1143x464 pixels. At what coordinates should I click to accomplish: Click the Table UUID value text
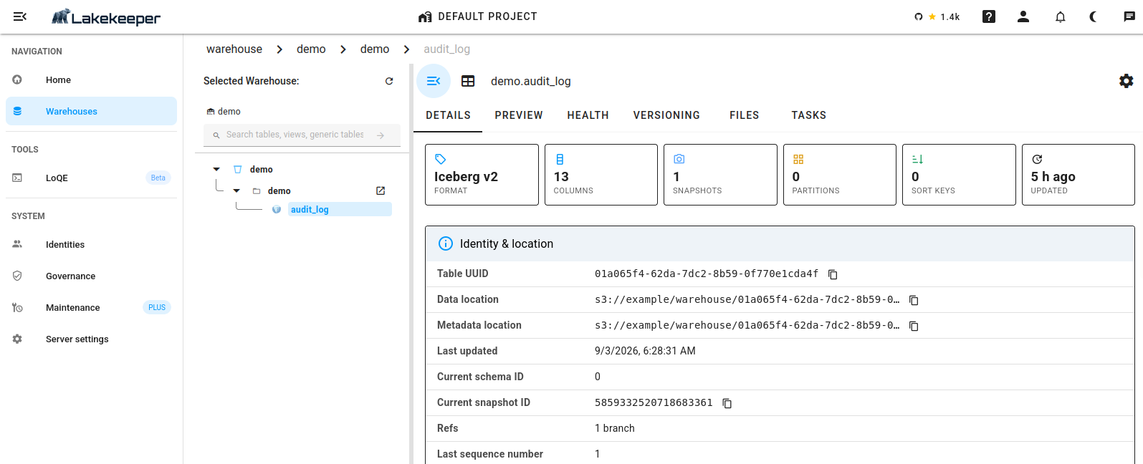[x=707, y=274]
